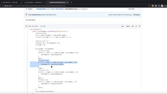
Task: Bookmark this page with the star icon
Action: click(149, 6)
